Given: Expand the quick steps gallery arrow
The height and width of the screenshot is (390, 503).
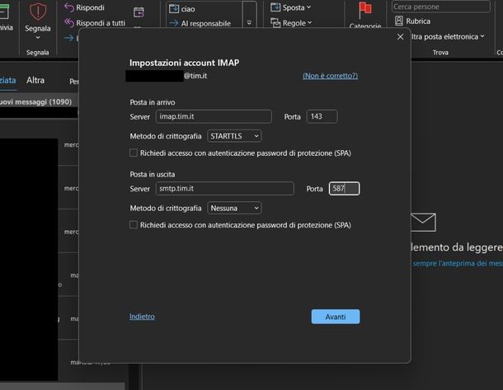Looking at the screenshot, I should coord(249,23).
